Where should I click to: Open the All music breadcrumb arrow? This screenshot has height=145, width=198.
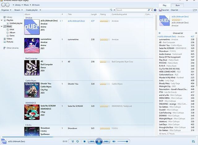(30, 5)
